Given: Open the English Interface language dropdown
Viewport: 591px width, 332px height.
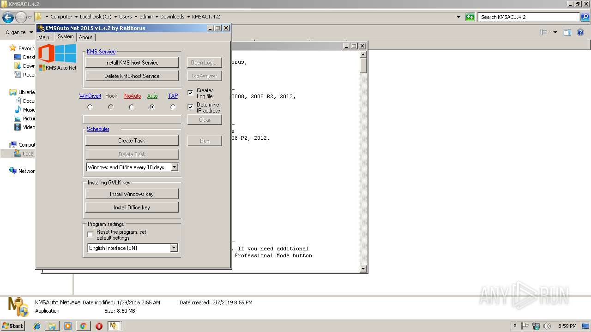Looking at the screenshot, I should coord(174,248).
